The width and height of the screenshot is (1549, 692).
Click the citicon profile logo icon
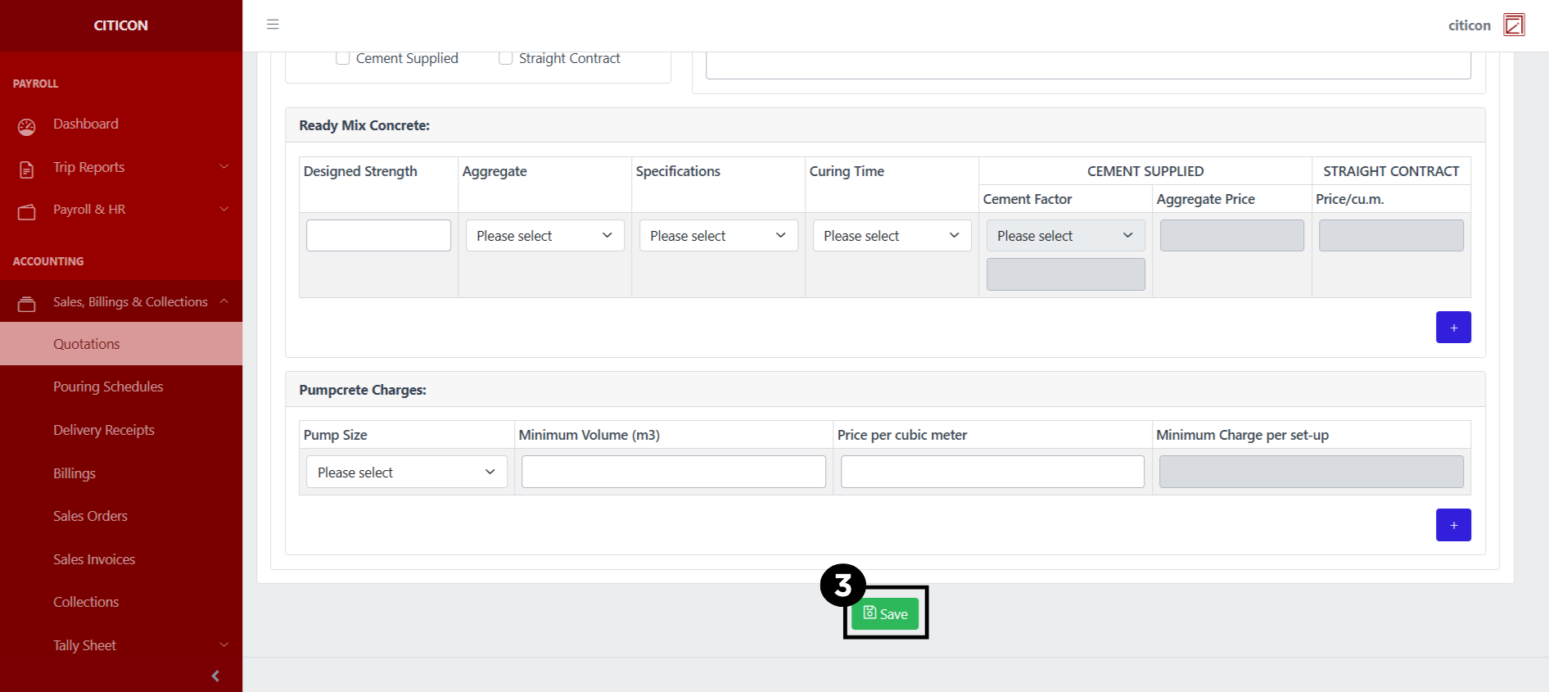[x=1514, y=25]
